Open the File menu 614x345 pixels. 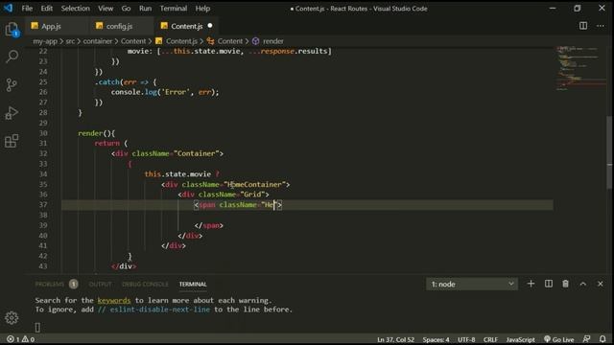(x=27, y=9)
